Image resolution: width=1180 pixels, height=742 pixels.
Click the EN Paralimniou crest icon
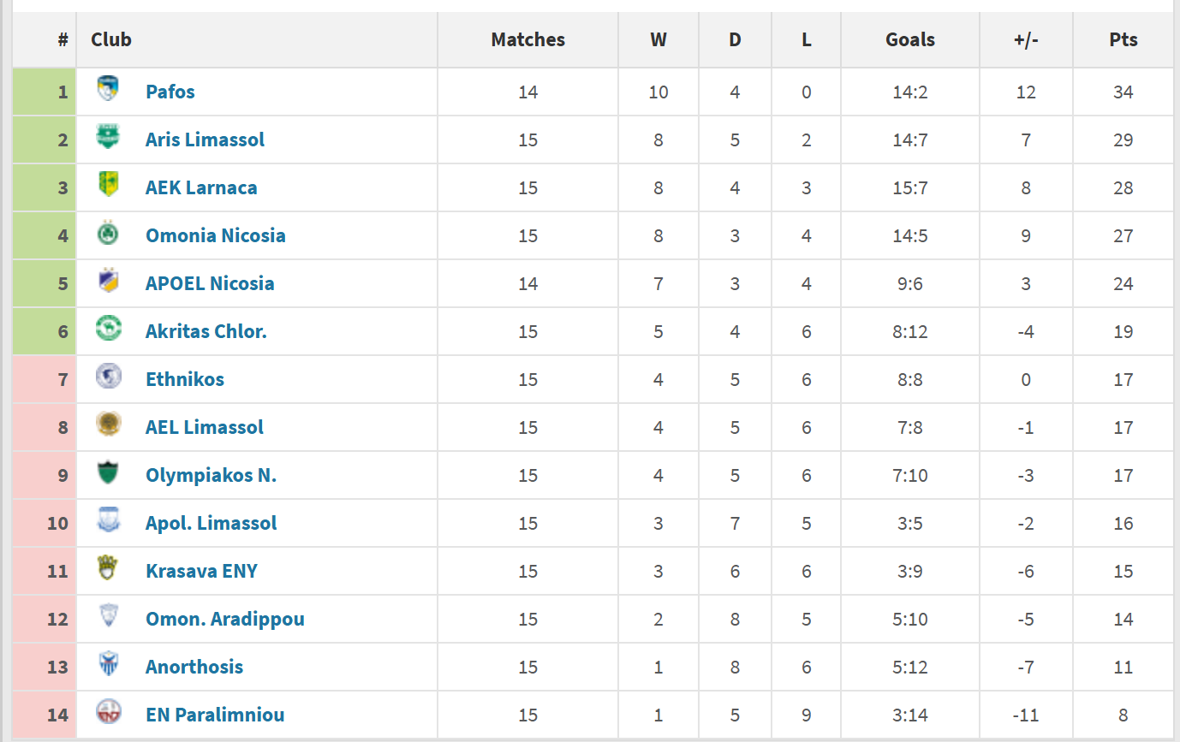108,713
